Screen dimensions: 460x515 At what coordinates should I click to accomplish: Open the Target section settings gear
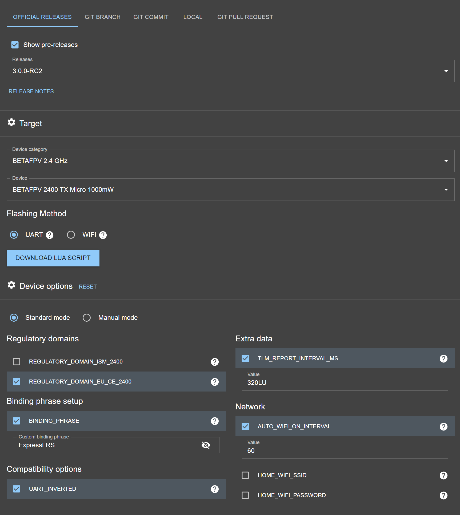[x=11, y=122]
